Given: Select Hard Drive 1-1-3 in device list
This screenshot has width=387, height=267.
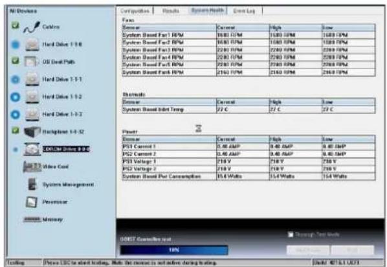Looking at the screenshot, I should coord(62,114).
